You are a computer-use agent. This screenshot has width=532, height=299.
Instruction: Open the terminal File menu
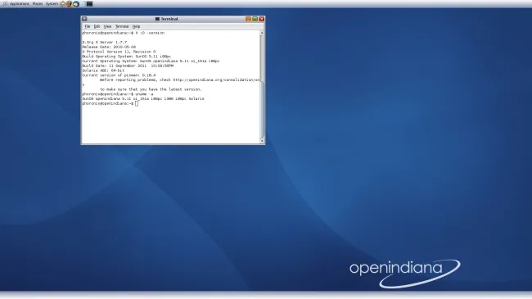click(x=88, y=26)
